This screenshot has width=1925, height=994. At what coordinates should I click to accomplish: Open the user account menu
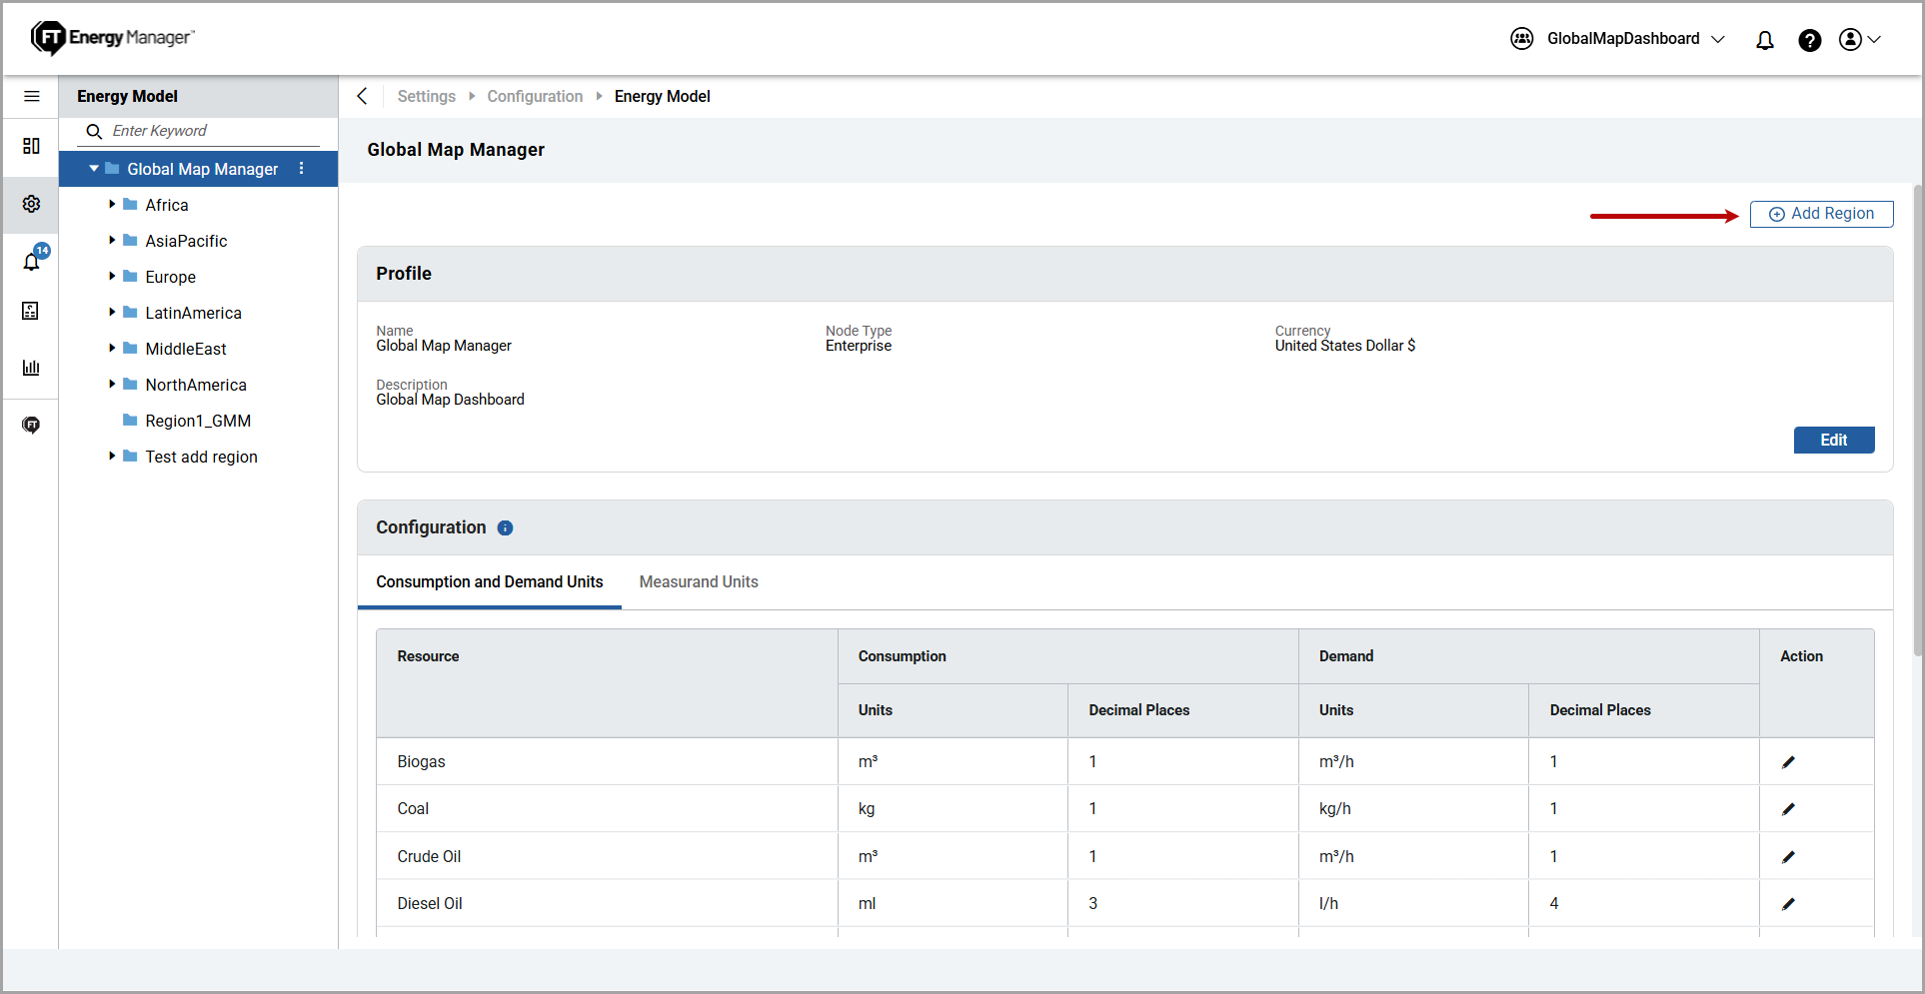point(1860,39)
